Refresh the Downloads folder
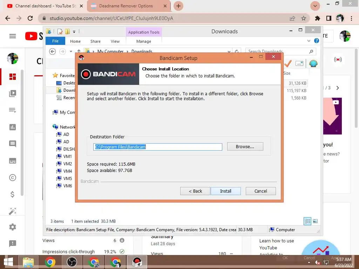 237,51
